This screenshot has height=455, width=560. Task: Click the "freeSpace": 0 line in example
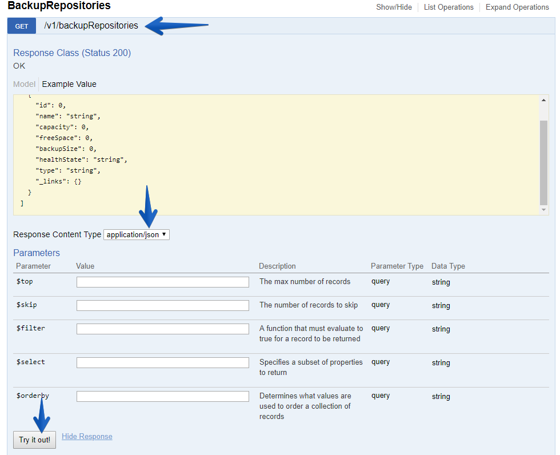tap(64, 138)
